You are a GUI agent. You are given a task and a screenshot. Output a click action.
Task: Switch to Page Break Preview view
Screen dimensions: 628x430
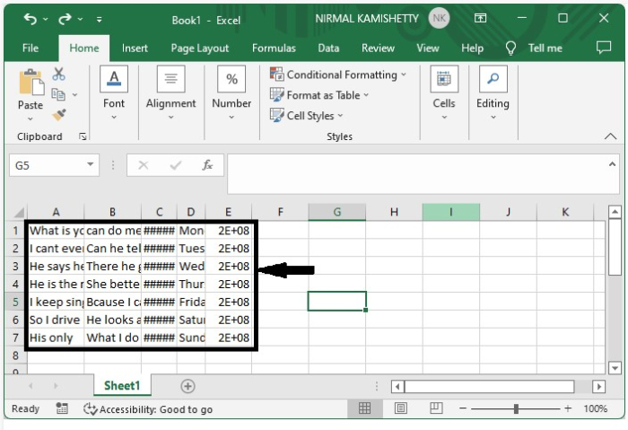point(436,408)
